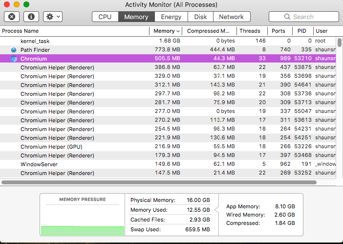The image size is (343, 244).
Task: Click the force quit process icon
Action: [12, 17]
